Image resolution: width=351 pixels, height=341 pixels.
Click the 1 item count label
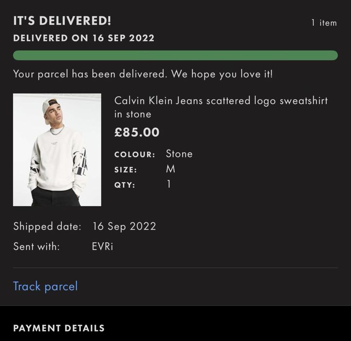point(324,22)
